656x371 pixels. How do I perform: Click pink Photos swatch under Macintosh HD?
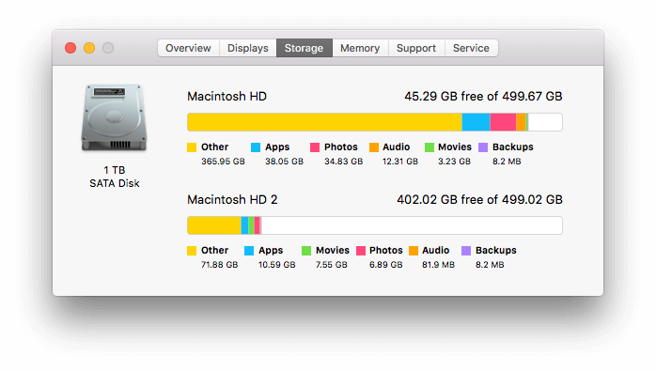(x=315, y=147)
